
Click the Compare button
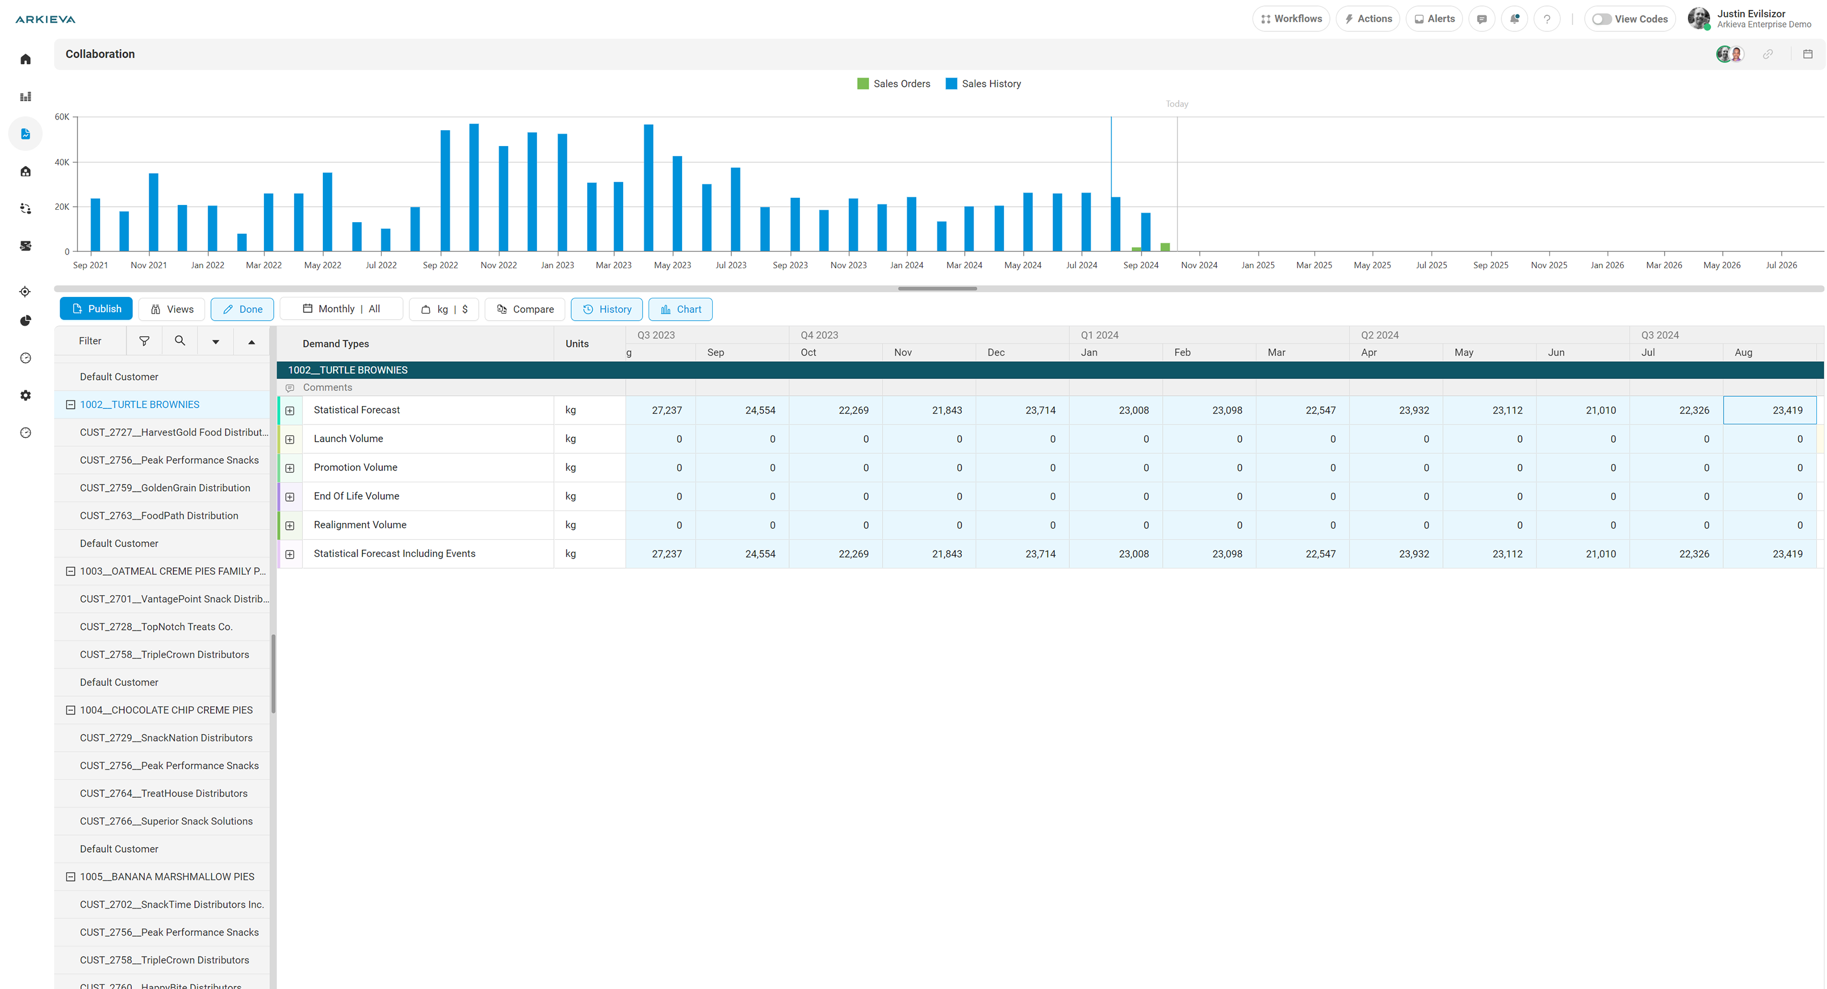coord(525,309)
